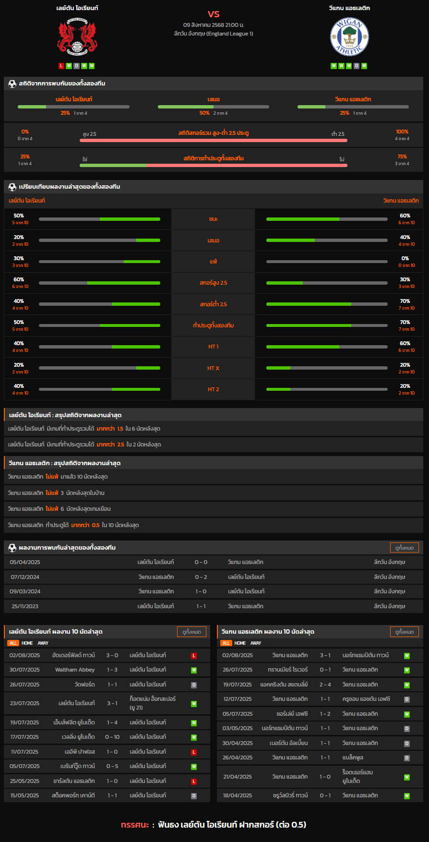Select the ALL tab in Wigan Athletic's last 10 matches
429x842 pixels.
[x=226, y=643]
